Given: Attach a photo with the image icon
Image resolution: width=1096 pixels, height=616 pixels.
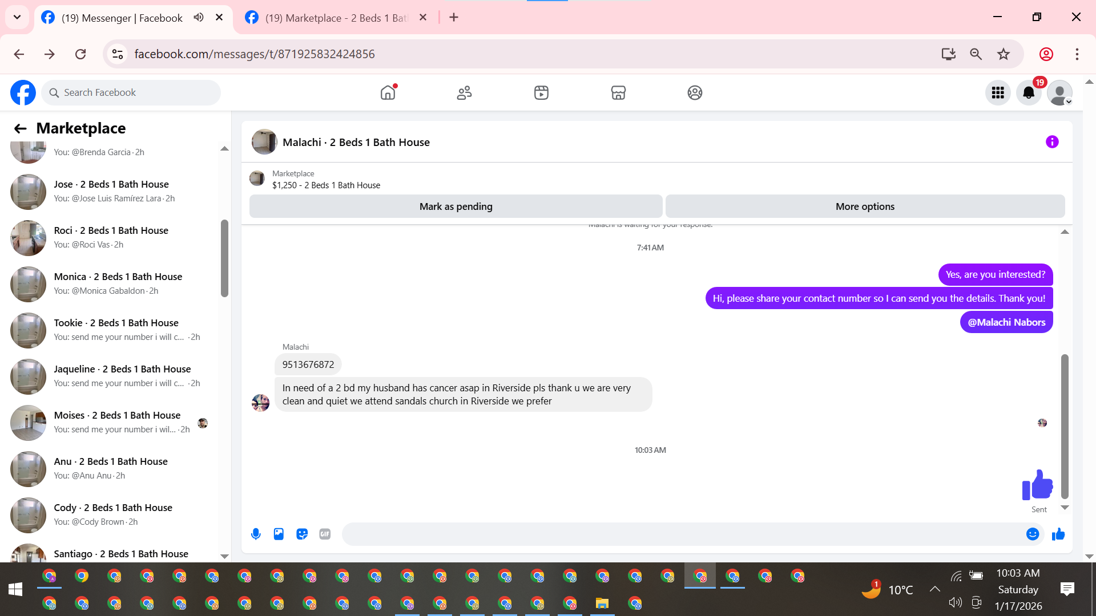Looking at the screenshot, I should (x=279, y=534).
